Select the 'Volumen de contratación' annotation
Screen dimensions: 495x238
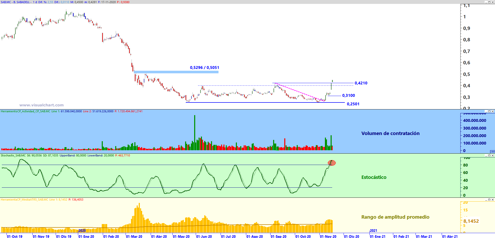[390, 133]
